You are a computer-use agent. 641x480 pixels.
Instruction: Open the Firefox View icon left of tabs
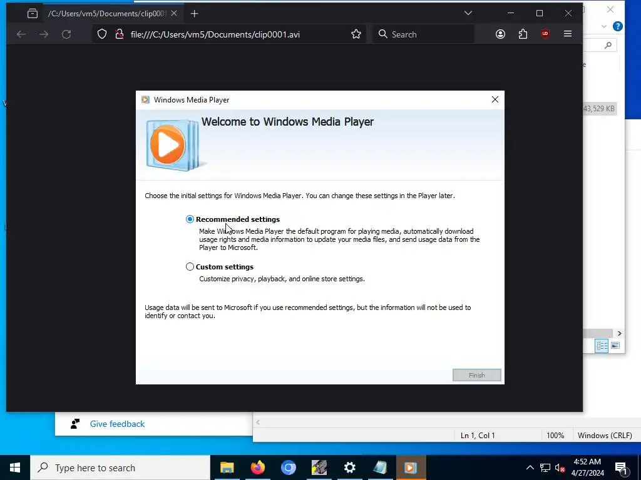[x=33, y=14]
